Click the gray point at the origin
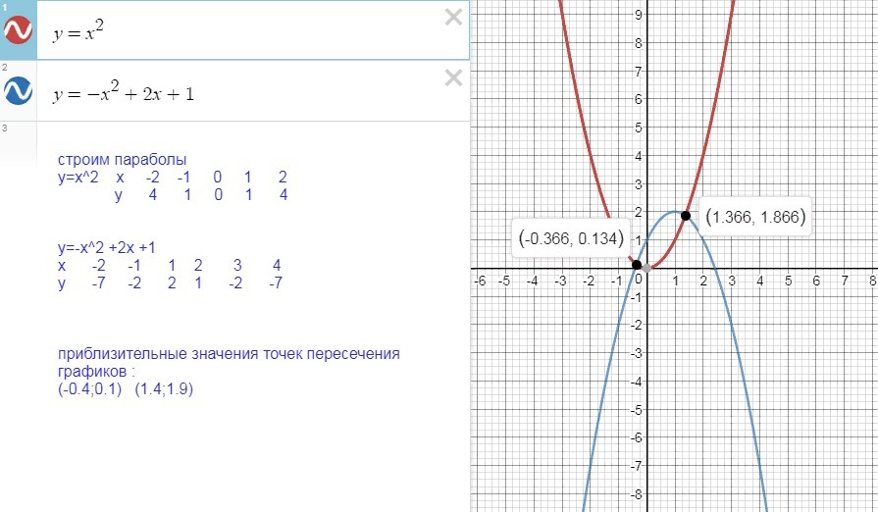 tap(646, 268)
